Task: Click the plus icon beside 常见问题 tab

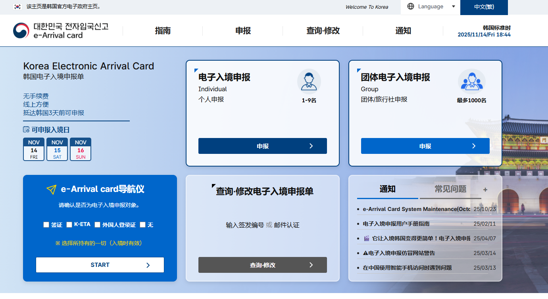Action: [485, 190]
